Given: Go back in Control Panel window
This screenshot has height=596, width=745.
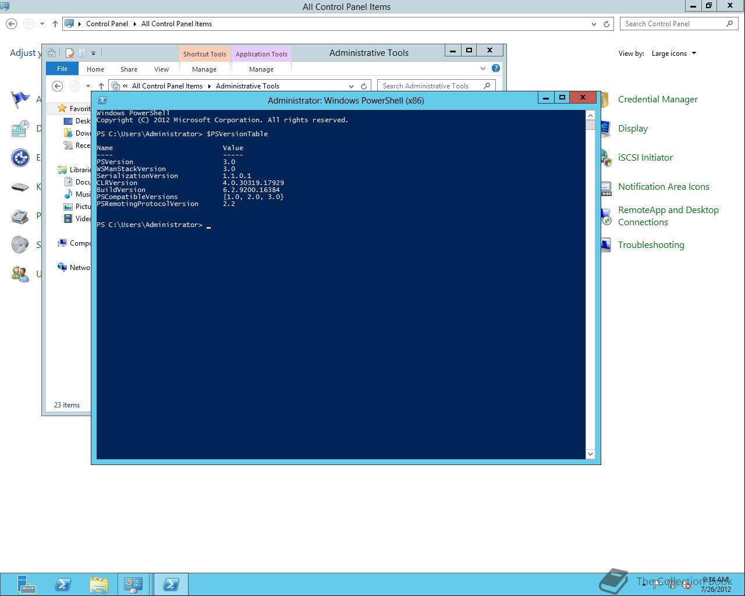Looking at the screenshot, I should pos(11,24).
